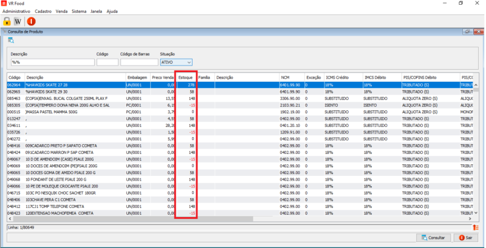The image size is (486, 248).
Task: Select row 10 FONDANT DE LEITE PIAUI 200 G
Action: tap(240, 179)
